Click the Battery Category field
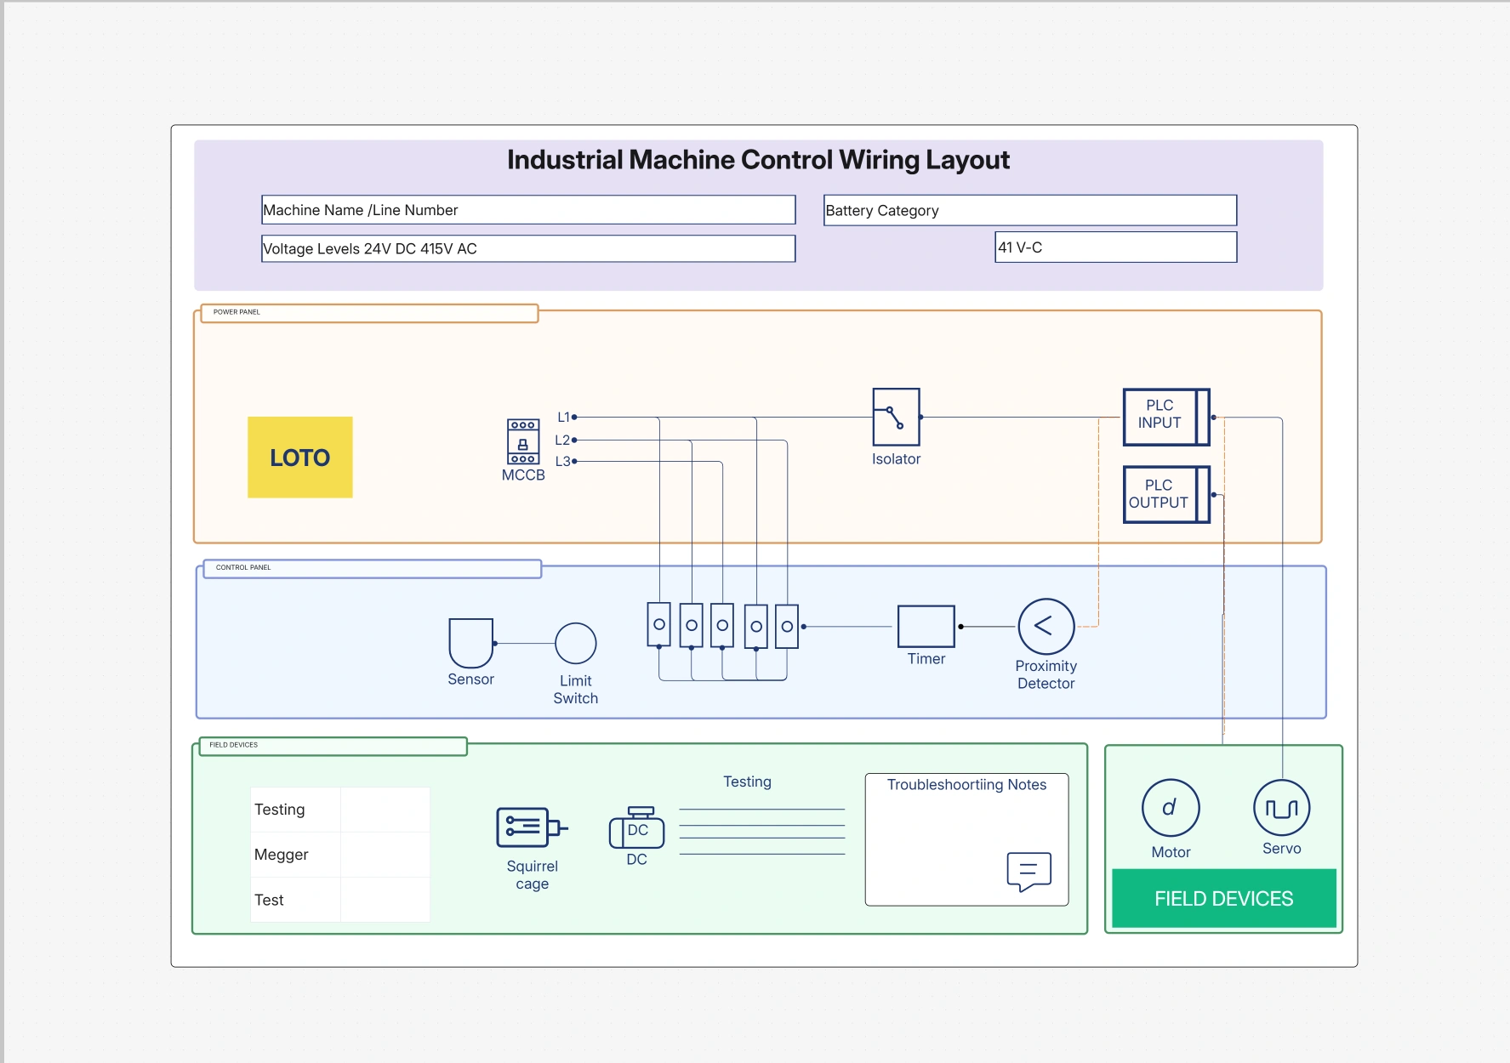 pos(1029,211)
